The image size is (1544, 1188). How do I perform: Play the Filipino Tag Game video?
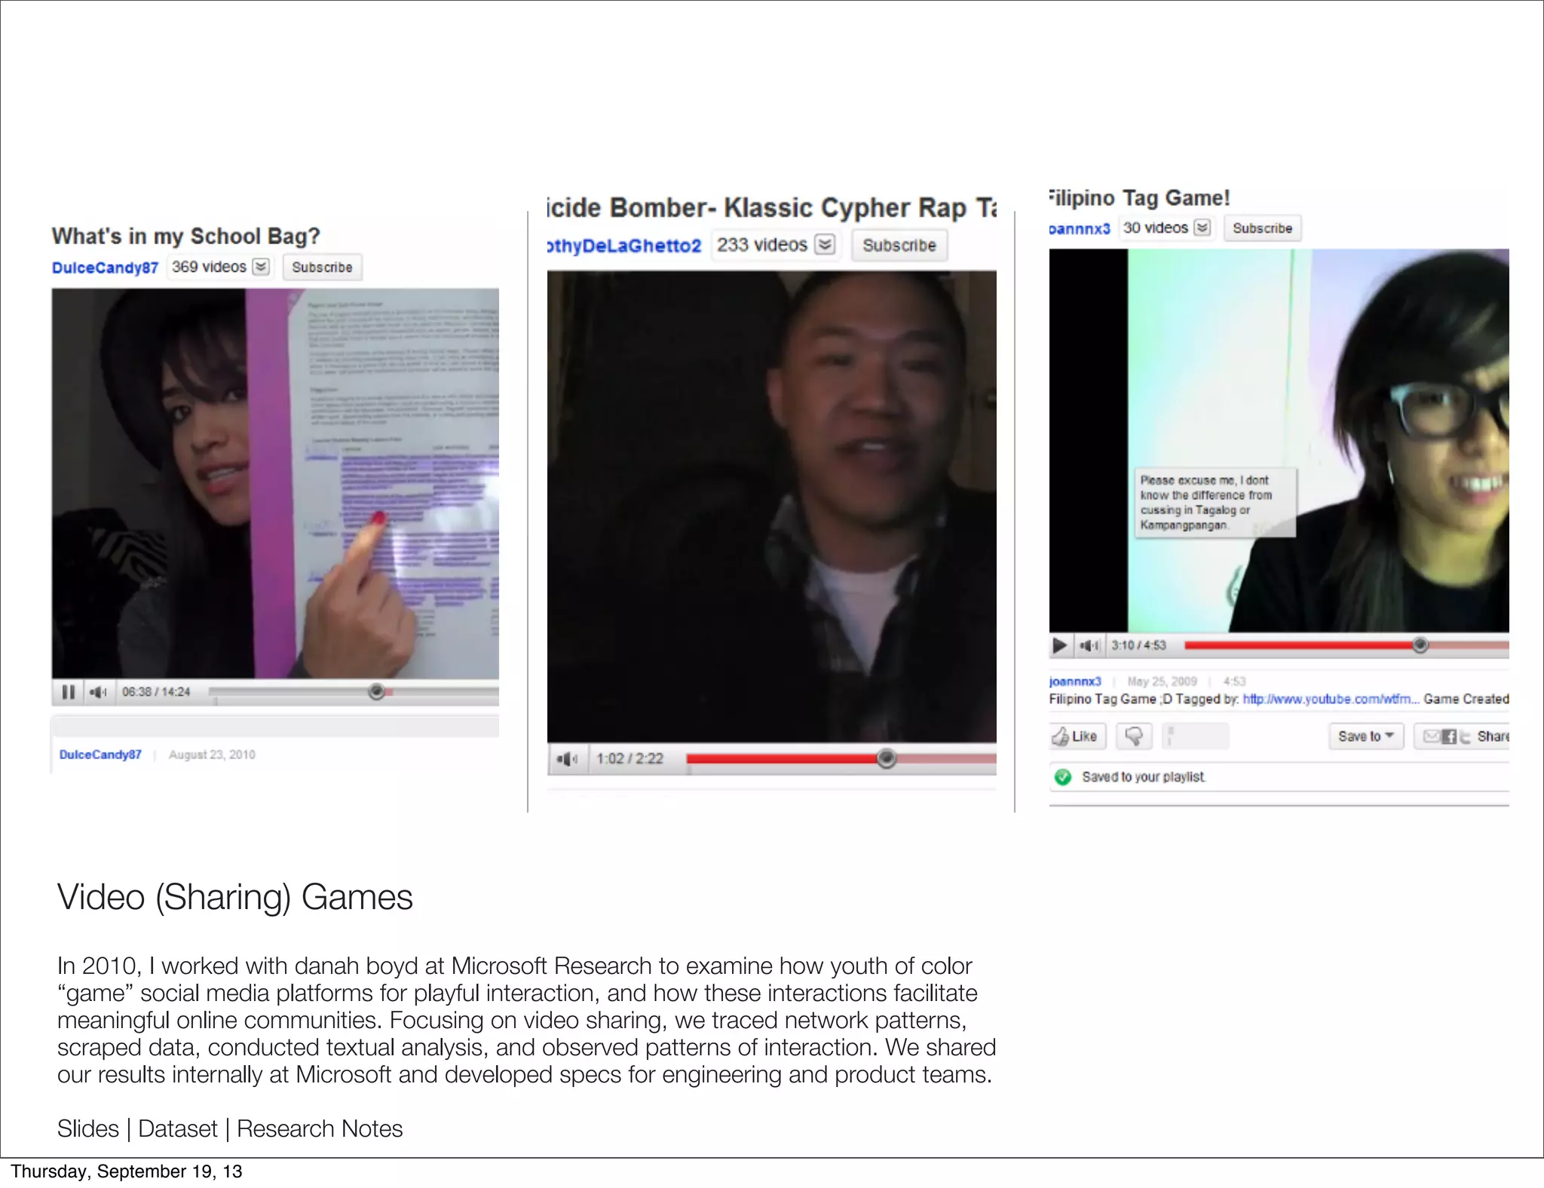tap(1060, 645)
